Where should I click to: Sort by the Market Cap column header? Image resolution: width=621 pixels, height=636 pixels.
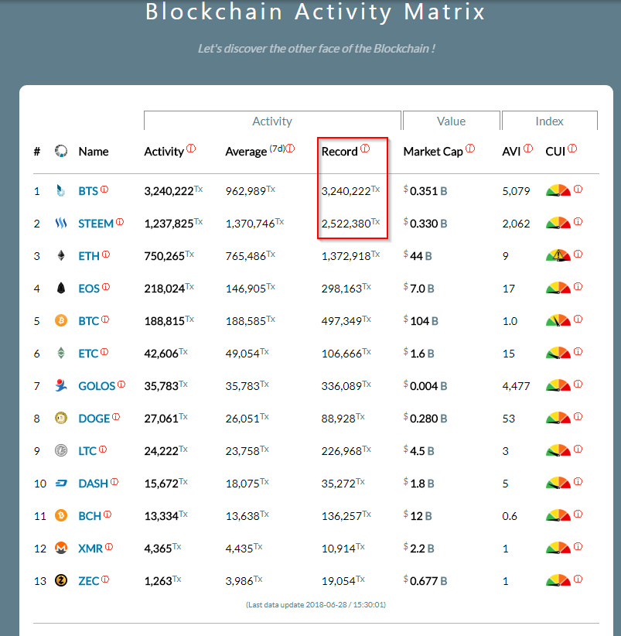[x=433, y=152]
